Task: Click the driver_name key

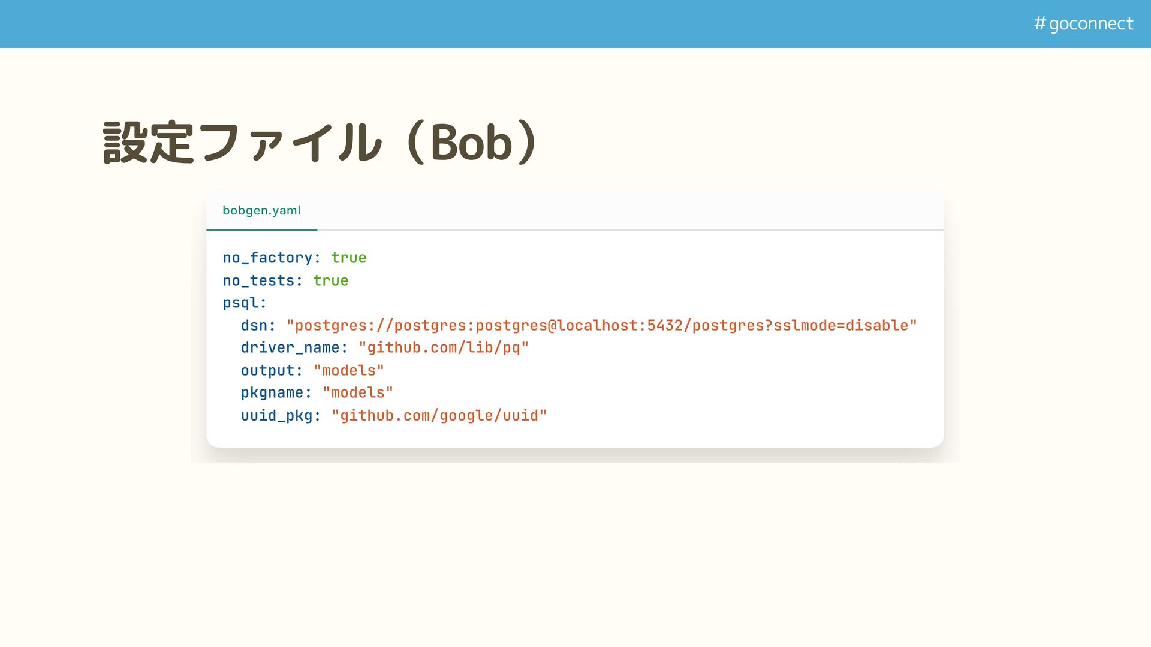Action: point(290,347)
